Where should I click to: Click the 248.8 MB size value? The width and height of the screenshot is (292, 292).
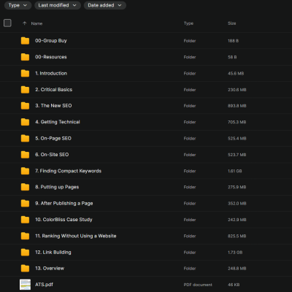pyautogui.click(x=237, y=269)
